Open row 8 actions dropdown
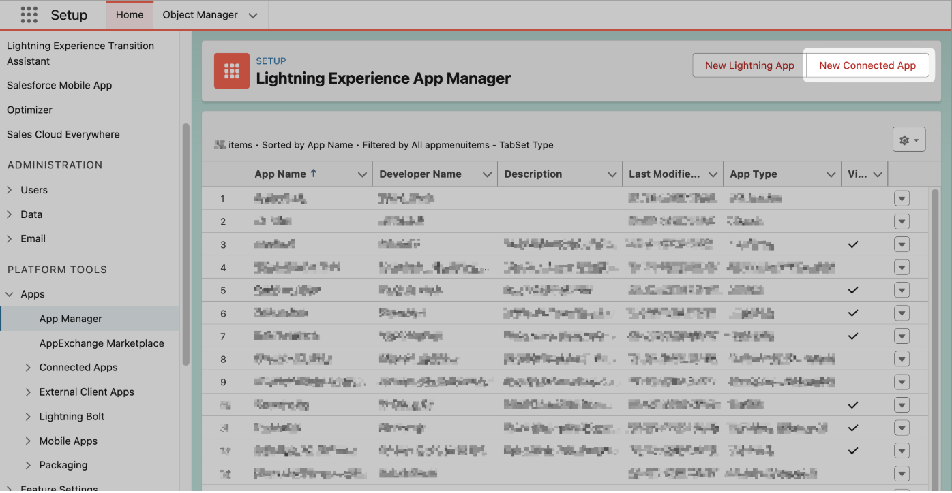952x493 pixels. (x=902, y=359)
